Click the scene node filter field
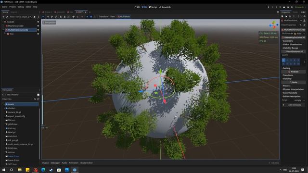The width and height of the screenshot is (308, 173). click(x=21, y=17)
